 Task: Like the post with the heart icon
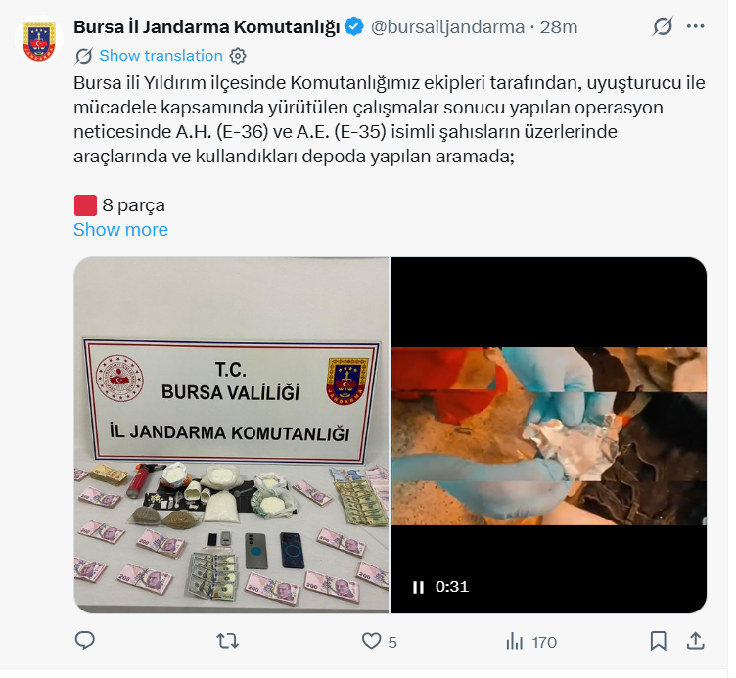pyautogui.click(x=371, y=641)
